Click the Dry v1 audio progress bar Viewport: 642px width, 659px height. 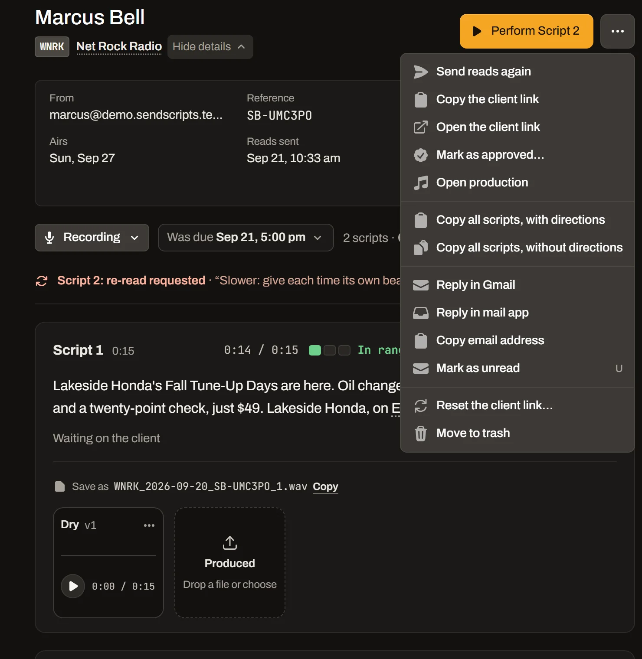click(x=108, y=555)
